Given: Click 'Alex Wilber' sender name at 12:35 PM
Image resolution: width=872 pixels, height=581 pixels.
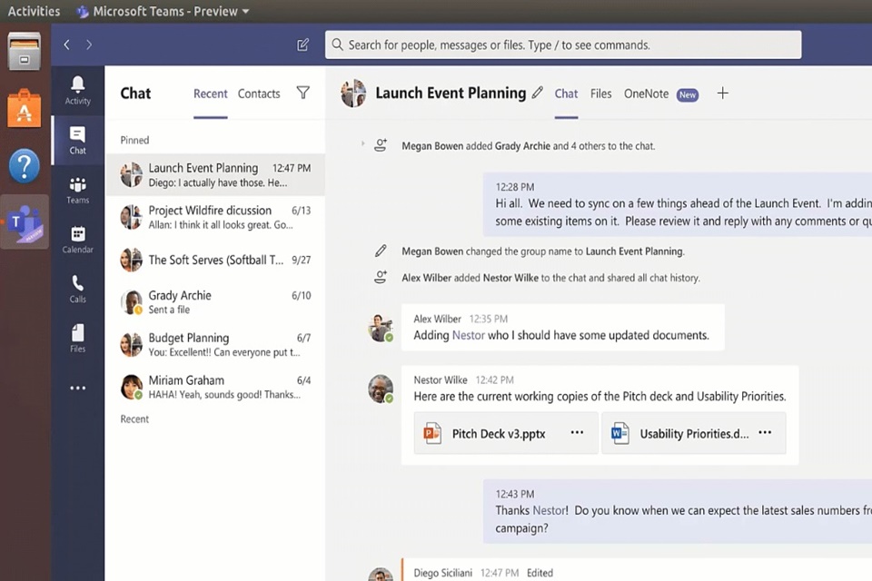Looking at the screenshot, I should point(437,320).
